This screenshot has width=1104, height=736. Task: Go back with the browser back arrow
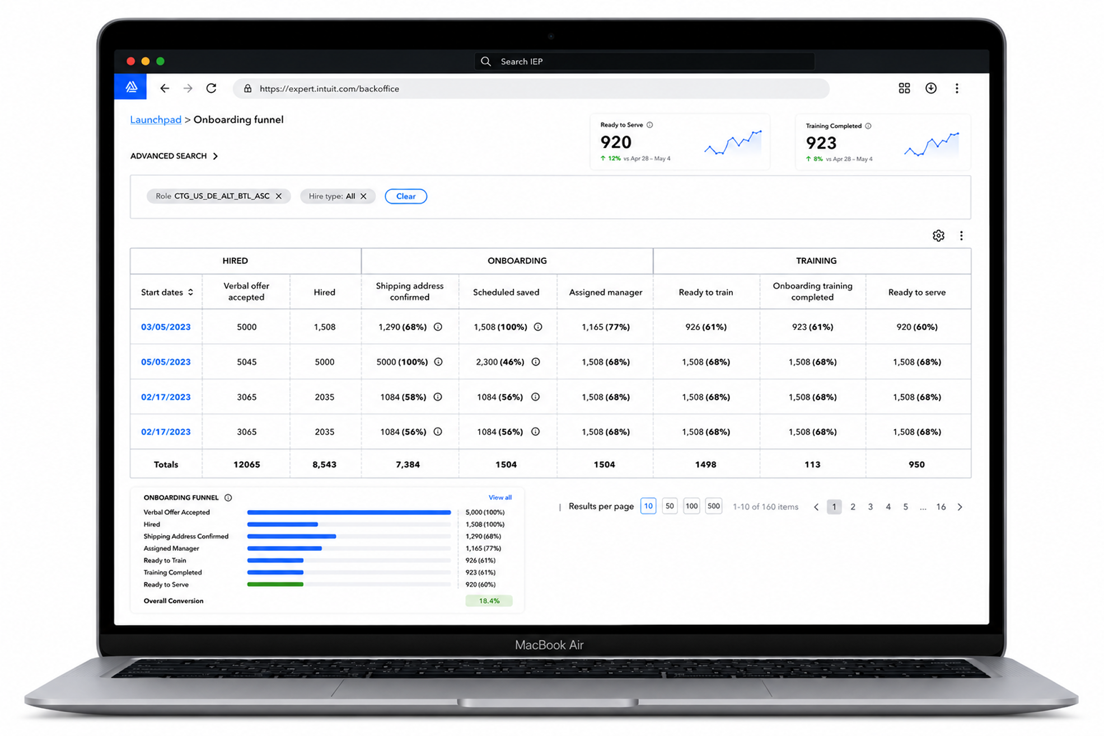point(165,88)
